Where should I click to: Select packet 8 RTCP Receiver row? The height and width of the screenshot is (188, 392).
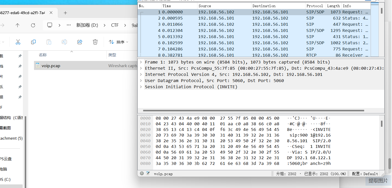tap(254, 55)
